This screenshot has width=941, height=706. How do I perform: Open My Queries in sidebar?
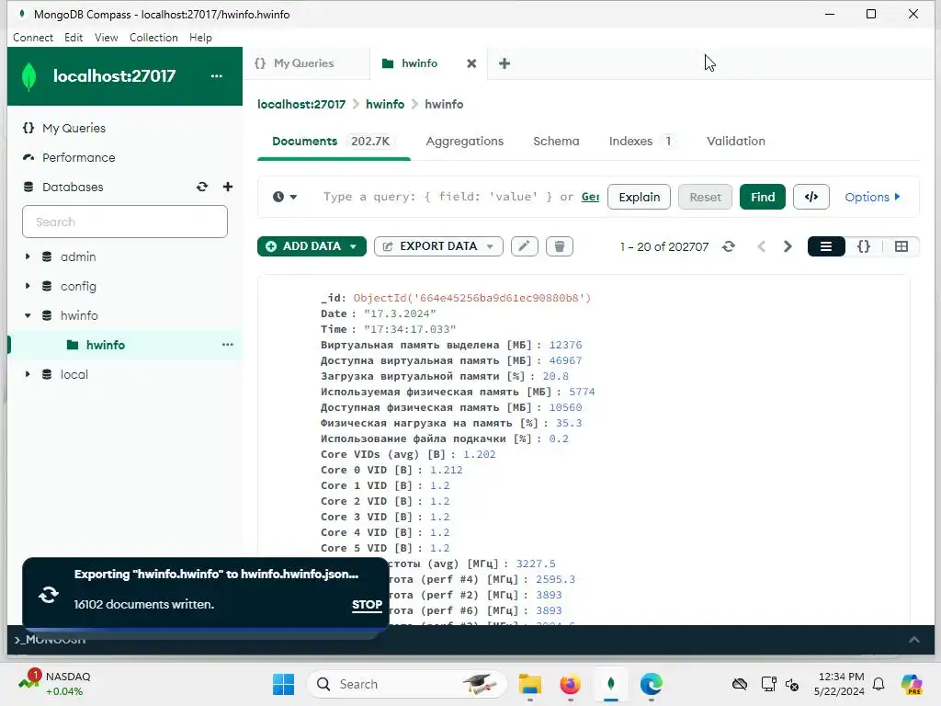74,128
